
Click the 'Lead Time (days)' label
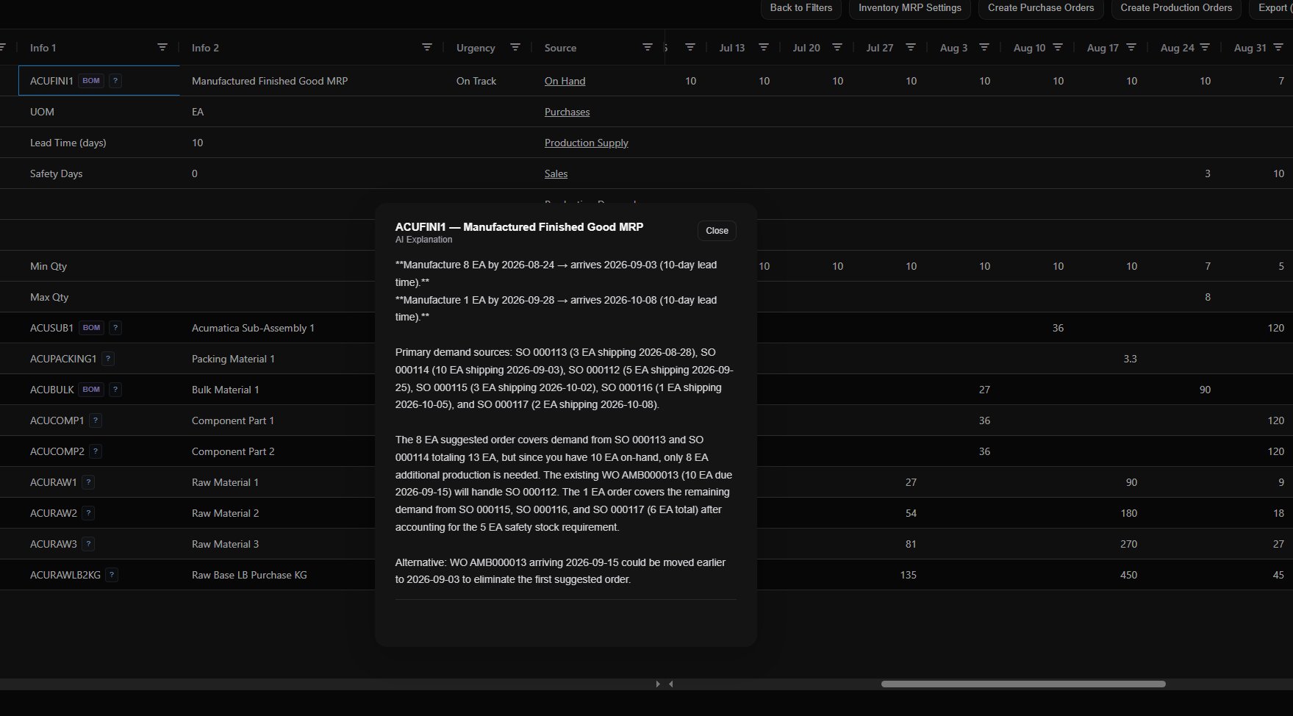68,143
